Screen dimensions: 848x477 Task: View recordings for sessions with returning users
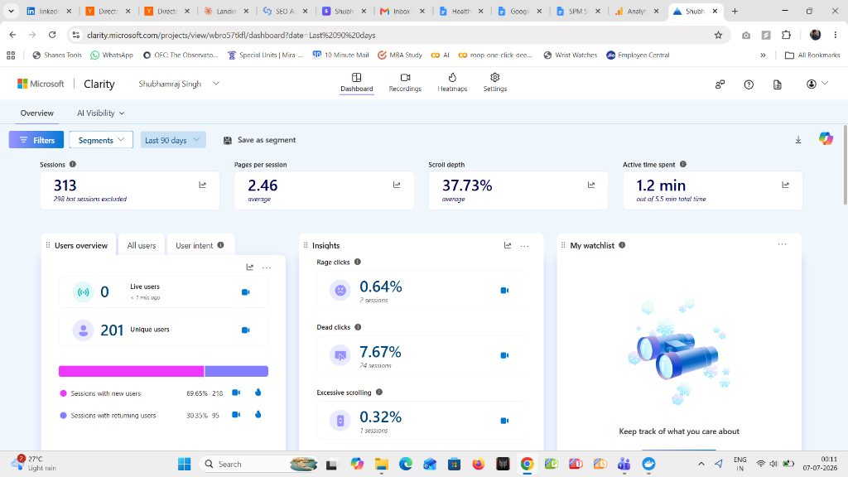click(236, 415)
